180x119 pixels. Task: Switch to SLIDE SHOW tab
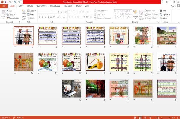(x=68, y=6)
